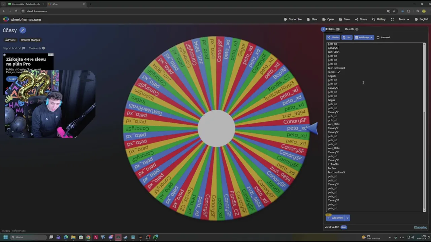Change language from English
The height and width of the screenshot is (242, 431).
421,19
